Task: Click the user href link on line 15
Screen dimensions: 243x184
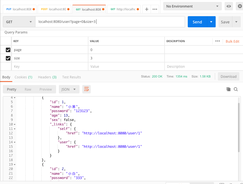Action: coord(112,147)
